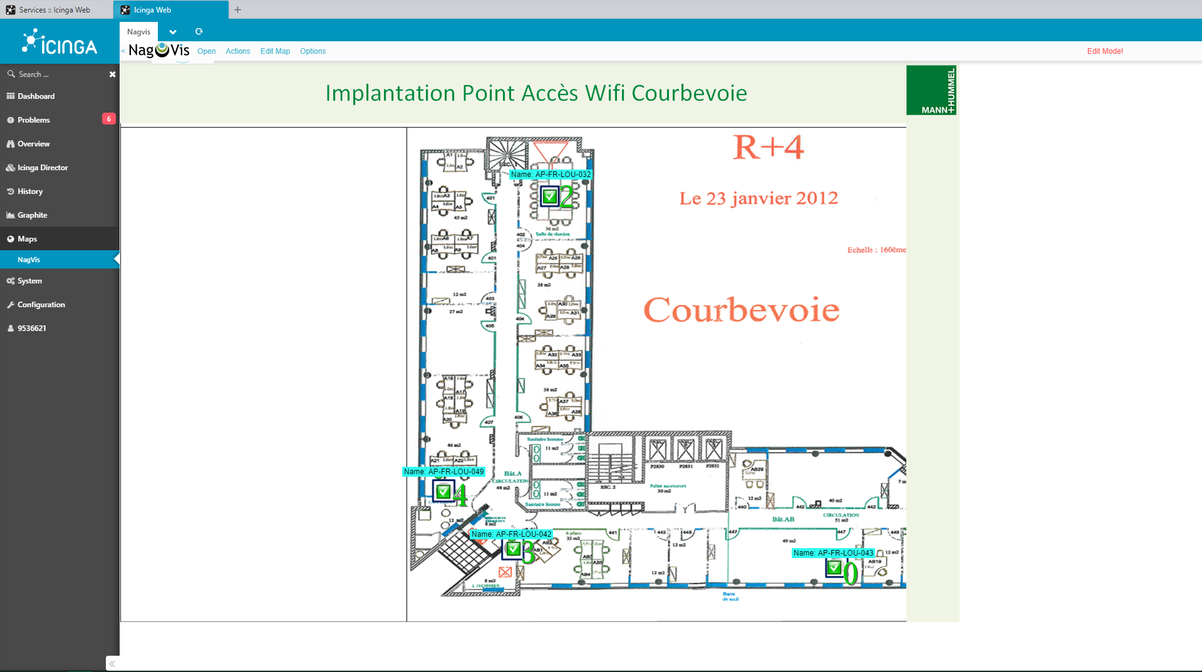Click the AP-FR-LOU-049 green check icon
Image resolution: width=1202 pixels, height=672 pixels.
[x=443, y=492]
